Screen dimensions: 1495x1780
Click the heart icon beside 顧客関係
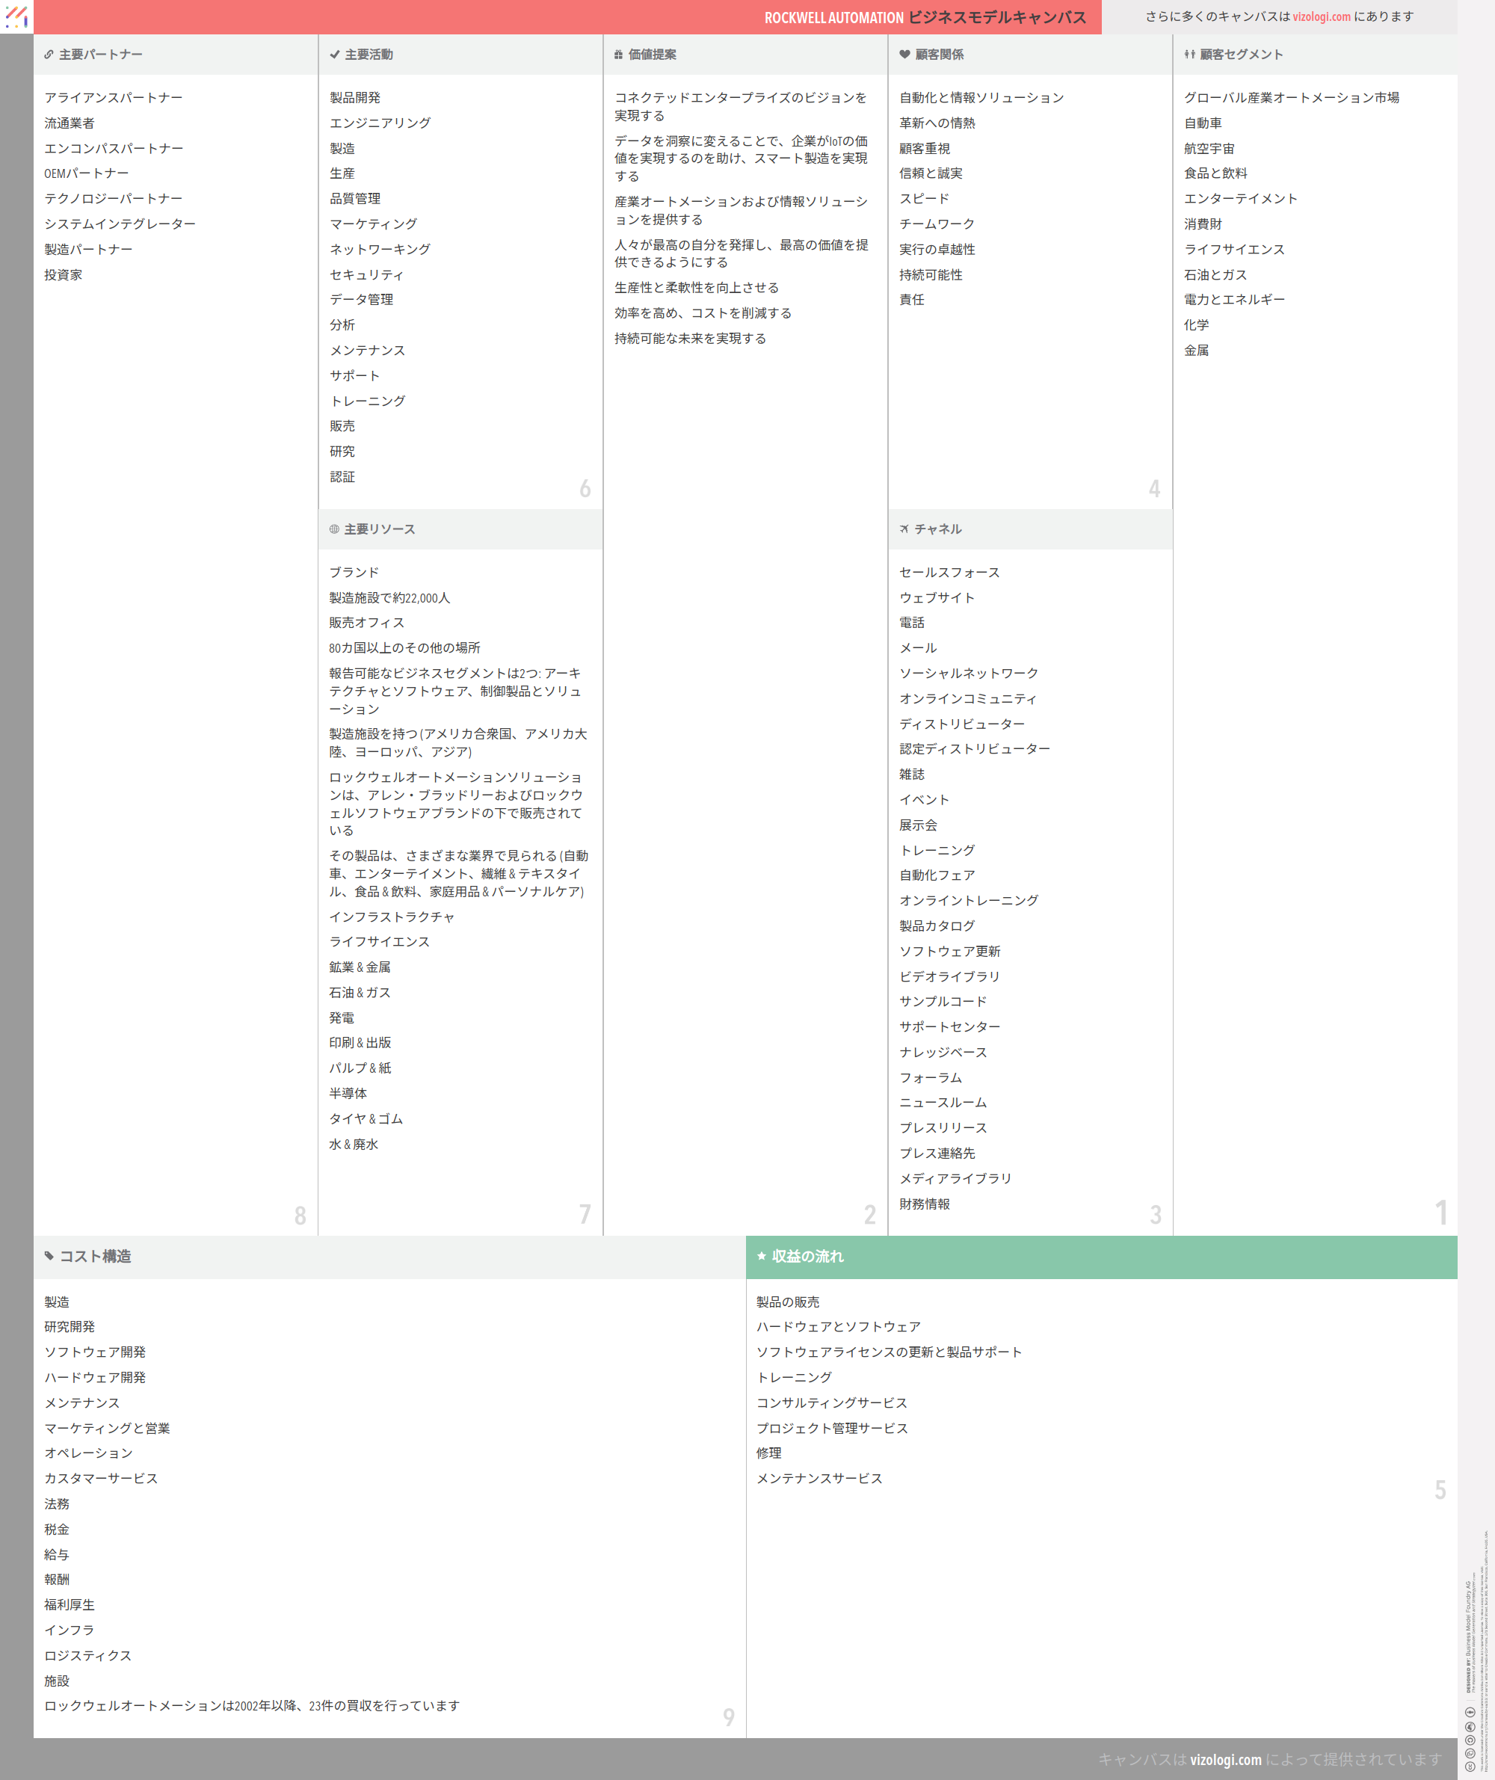pyautogui.click(x=904, y=55)
